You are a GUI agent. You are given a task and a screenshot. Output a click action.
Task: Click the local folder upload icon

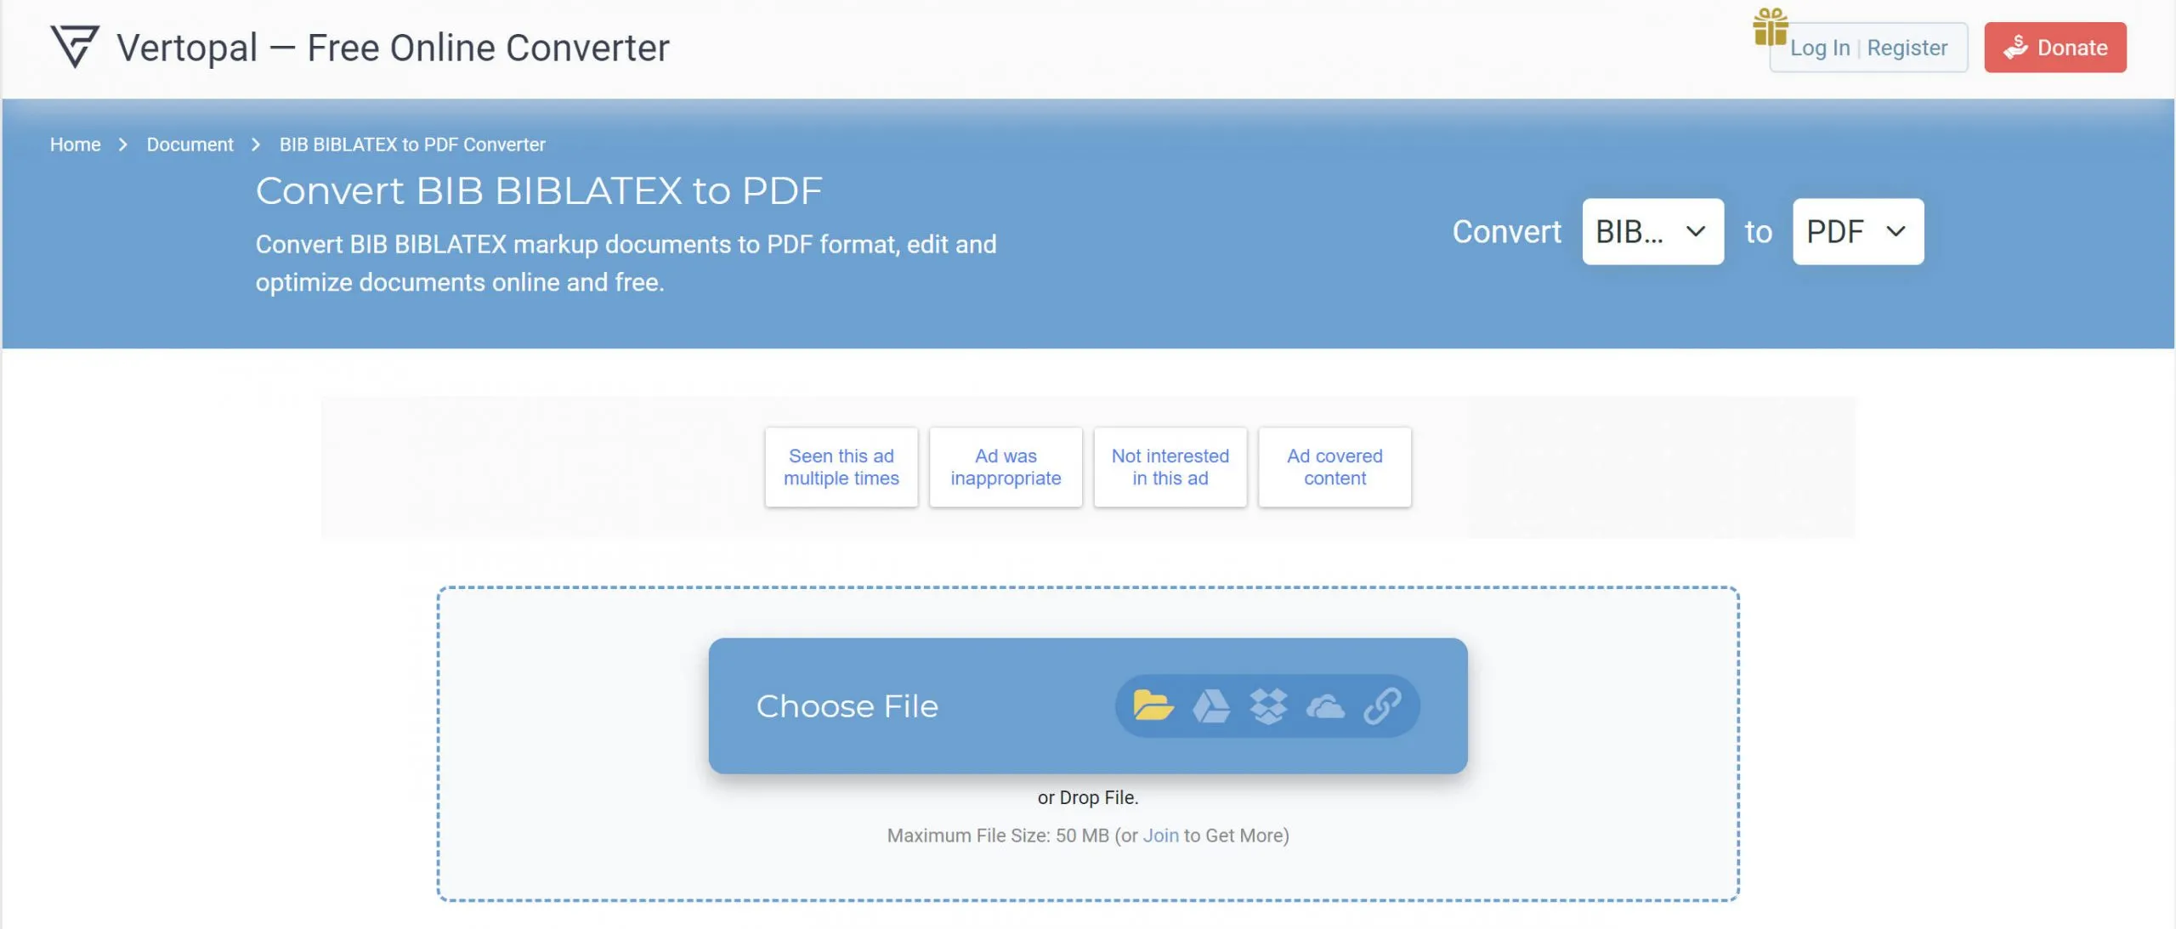point(1152,705)
